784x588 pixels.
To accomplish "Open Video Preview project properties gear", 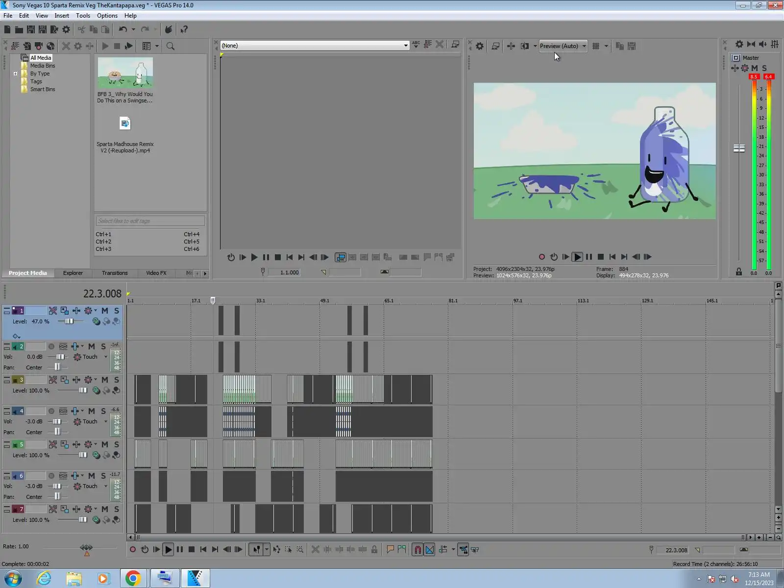I will (x=480, y=46).
